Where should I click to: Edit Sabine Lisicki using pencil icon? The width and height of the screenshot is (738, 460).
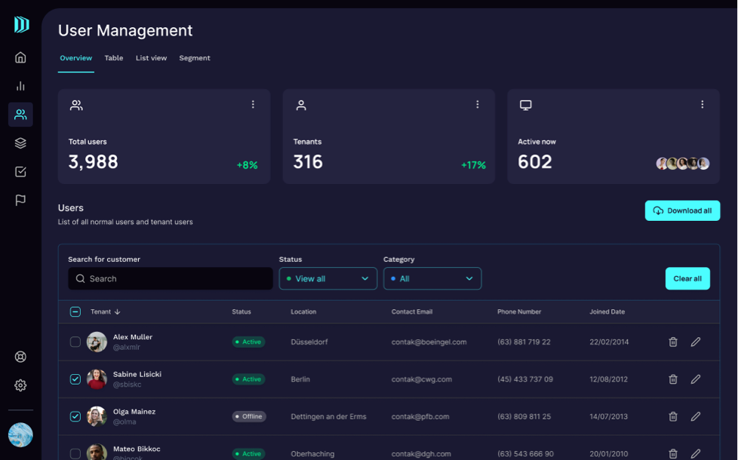[696, 379]
